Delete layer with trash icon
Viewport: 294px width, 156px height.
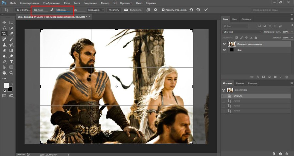click(286, 77)
